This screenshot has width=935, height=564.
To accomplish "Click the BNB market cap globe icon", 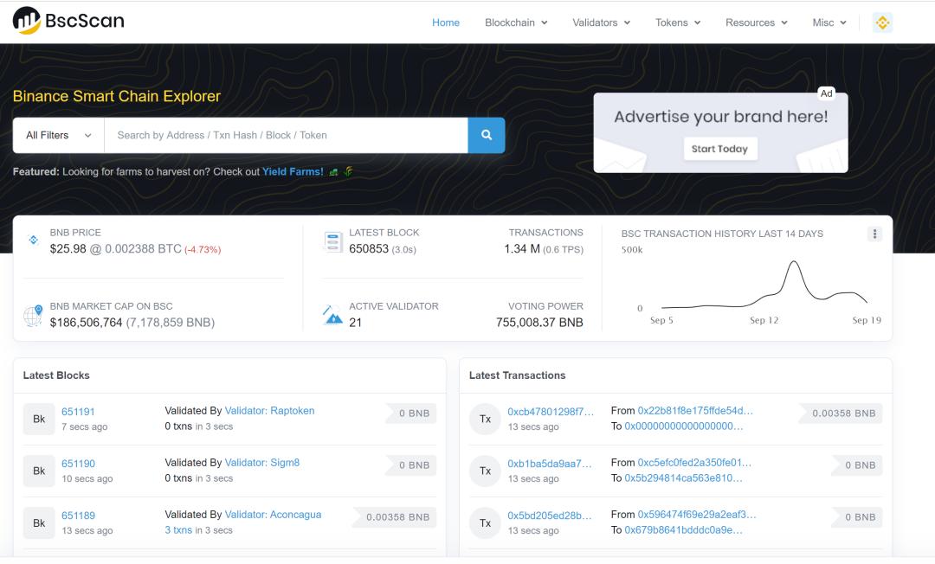I will click(33, 315).
